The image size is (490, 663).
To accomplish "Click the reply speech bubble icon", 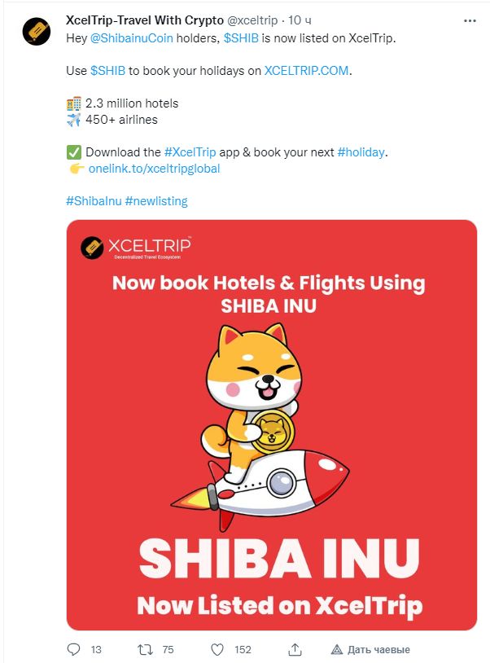I will point(74,649).
